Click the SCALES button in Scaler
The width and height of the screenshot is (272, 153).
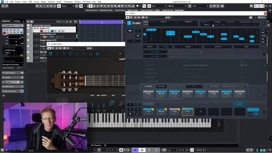point(165,47)
